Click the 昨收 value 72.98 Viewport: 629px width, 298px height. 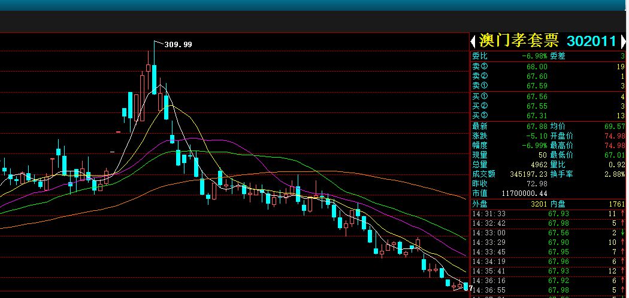click(x=537, y=184)
